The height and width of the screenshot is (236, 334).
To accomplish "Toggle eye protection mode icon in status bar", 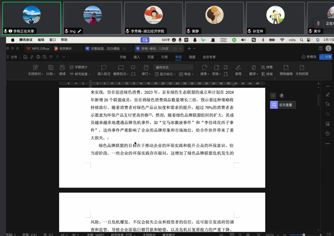I will 221,235.
